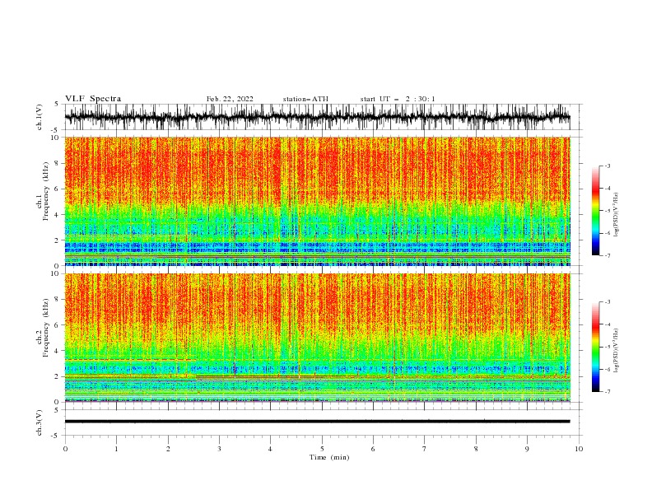This screenshot has width=652, height=504.
Task: Click the "6" minute tick label
Action: (x=373, y=449)
